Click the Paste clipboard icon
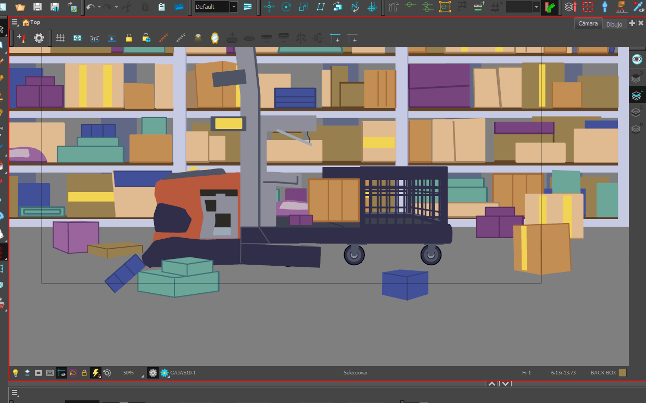 click(x=161, y=7)
